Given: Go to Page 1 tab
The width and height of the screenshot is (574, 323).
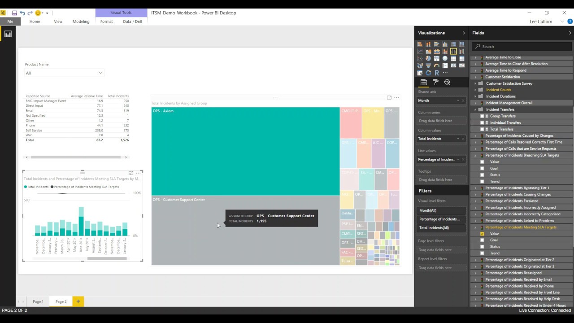Looking at the screenshot, I should 38,301.
